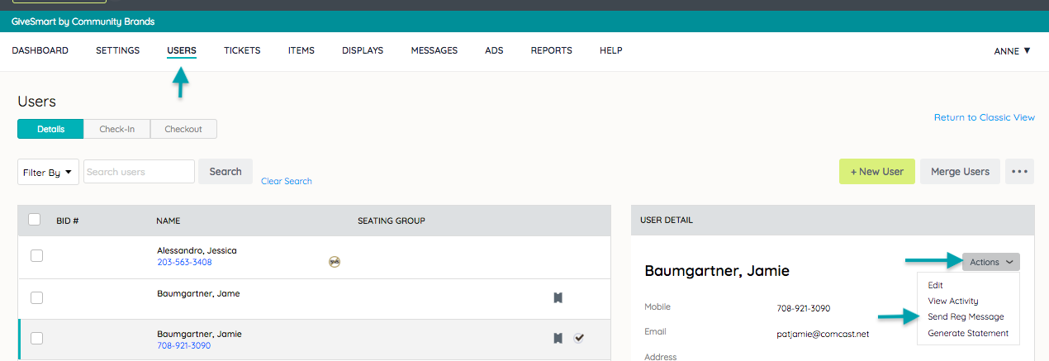Click the Merge Users button
1049x361 pixels.
(960, 172)
